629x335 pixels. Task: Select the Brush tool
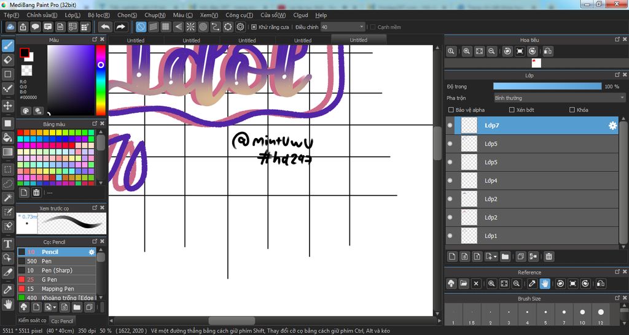point(7,45)
